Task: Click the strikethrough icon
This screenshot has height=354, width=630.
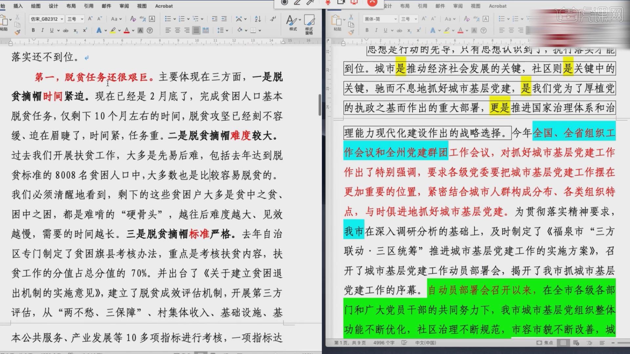Action: 66,30
